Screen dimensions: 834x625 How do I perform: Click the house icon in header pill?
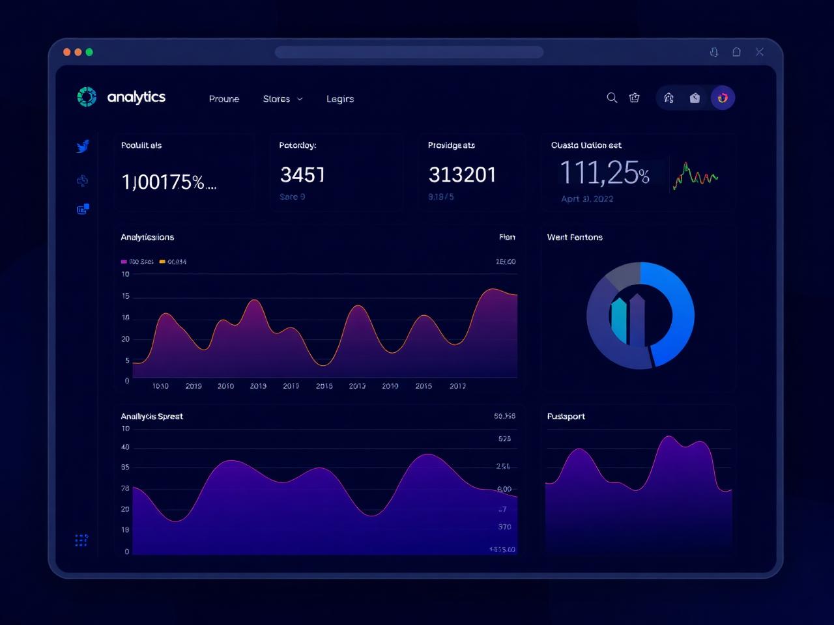pos(669,98)
